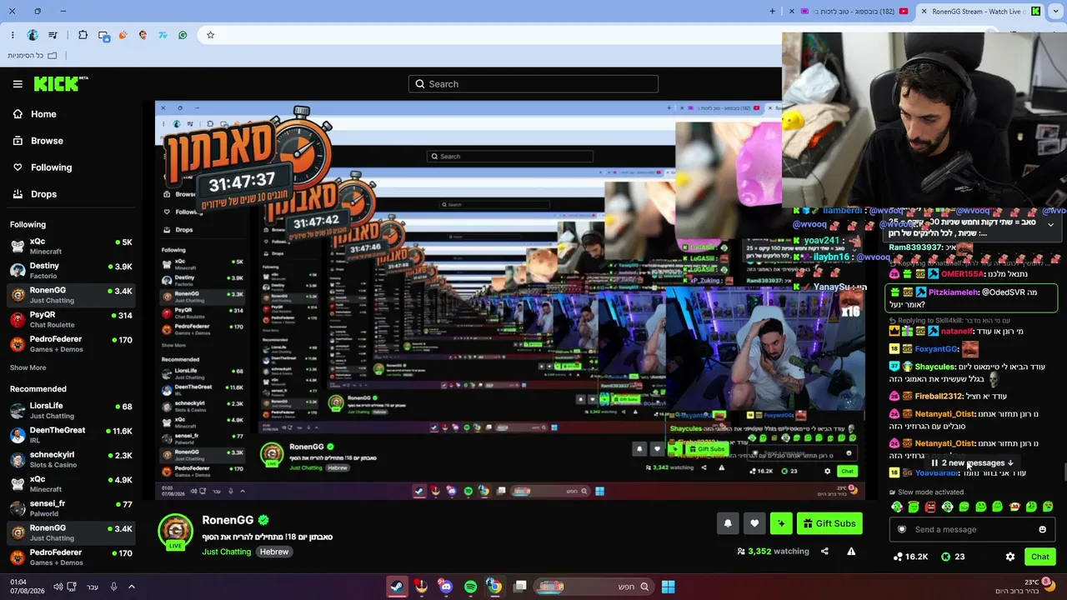The height and width of the screenshot is (600, 1067).
Task: Open Discord from the taskbar
Action: (446, 587)
